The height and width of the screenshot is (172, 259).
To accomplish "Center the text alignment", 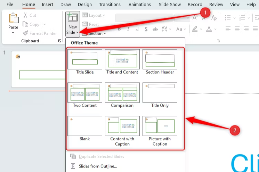I will (x=237, y=29).
